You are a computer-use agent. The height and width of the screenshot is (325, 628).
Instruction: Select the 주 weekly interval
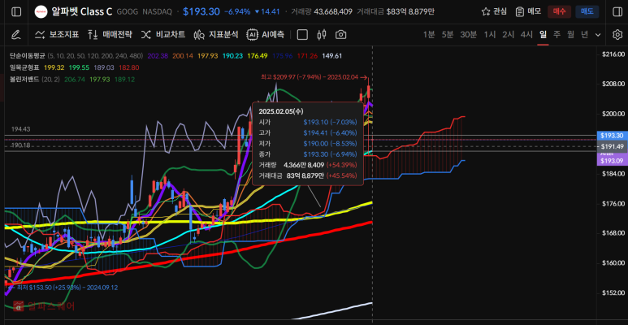click(x=557, y=35)
